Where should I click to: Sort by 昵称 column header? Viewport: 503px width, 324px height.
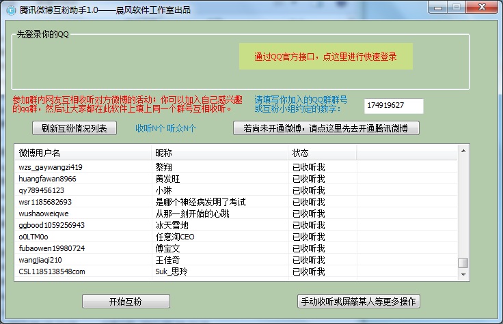[x=220, y=153]
